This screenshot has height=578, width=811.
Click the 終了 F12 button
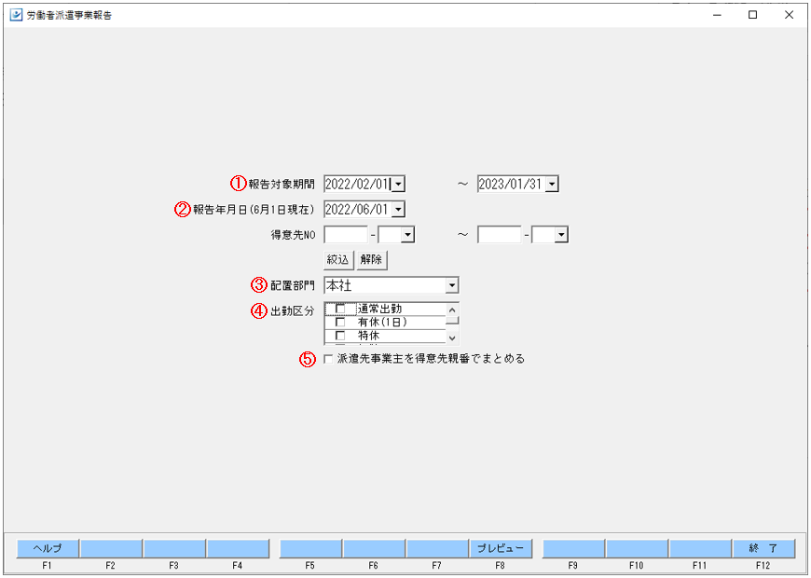click(x=763, y=548)
